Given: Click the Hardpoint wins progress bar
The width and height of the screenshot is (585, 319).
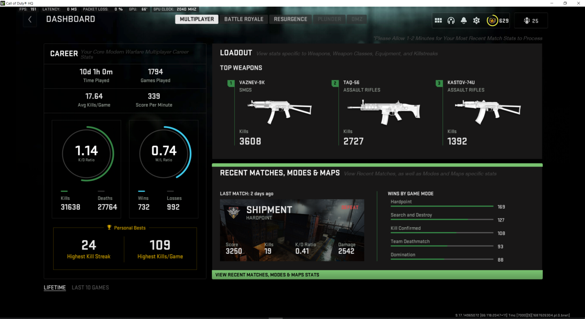Looking at the screenshot, I should [x=442, y=206].
